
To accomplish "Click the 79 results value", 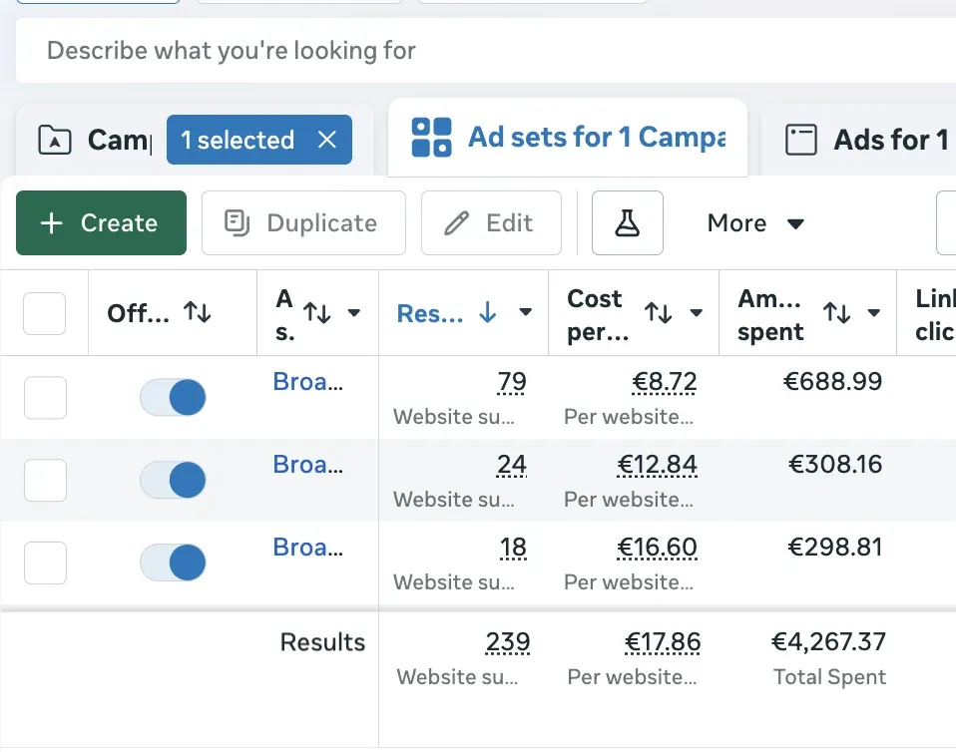I will pos(512,382).
